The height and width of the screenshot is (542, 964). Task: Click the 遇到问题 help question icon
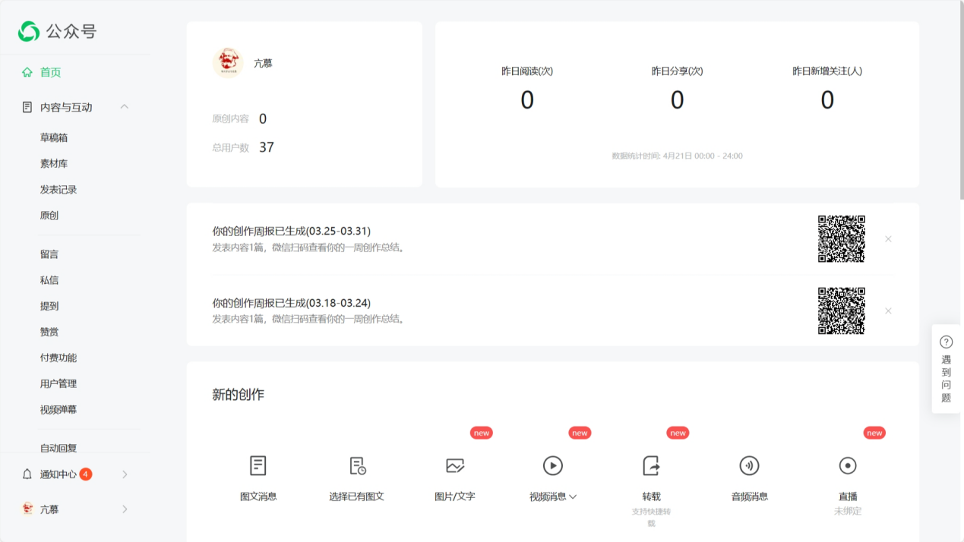tap(946, 342)
